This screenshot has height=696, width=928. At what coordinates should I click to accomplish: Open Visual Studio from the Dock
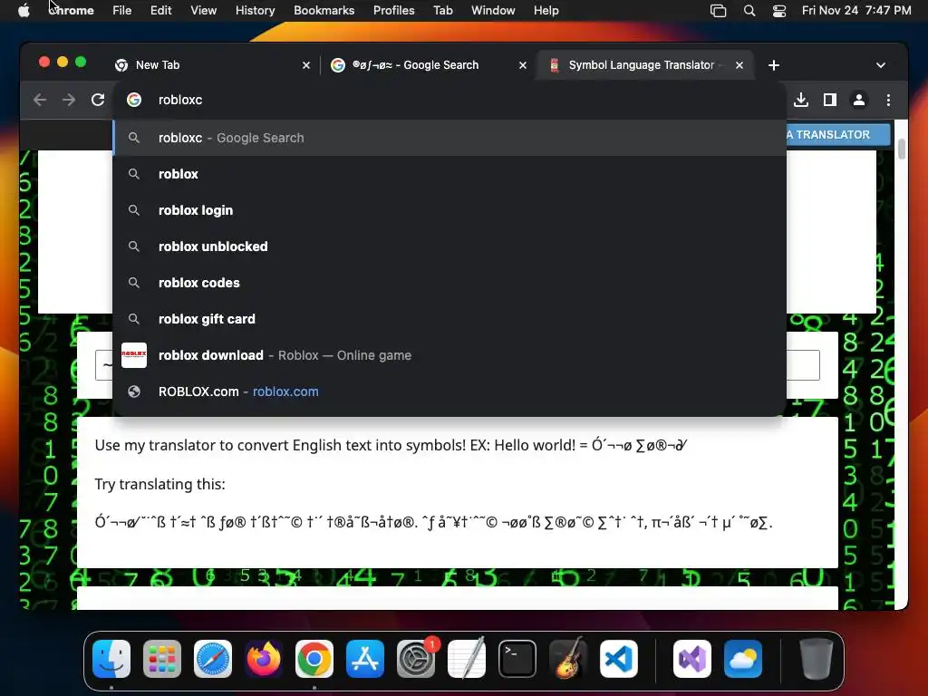click(x=691, y=659)
